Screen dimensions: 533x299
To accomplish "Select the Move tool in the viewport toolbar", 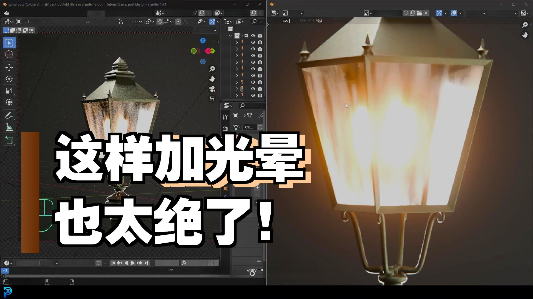I will point(9,67).
